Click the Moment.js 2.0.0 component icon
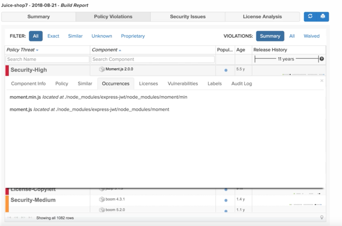 (102, 69)
